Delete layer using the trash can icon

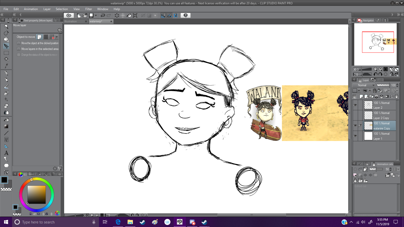[396, 96]
